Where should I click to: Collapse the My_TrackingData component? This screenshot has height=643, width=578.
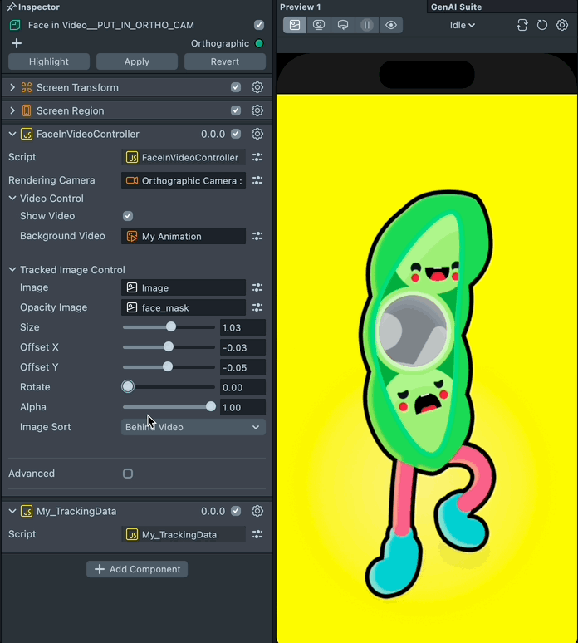[12, 512]
